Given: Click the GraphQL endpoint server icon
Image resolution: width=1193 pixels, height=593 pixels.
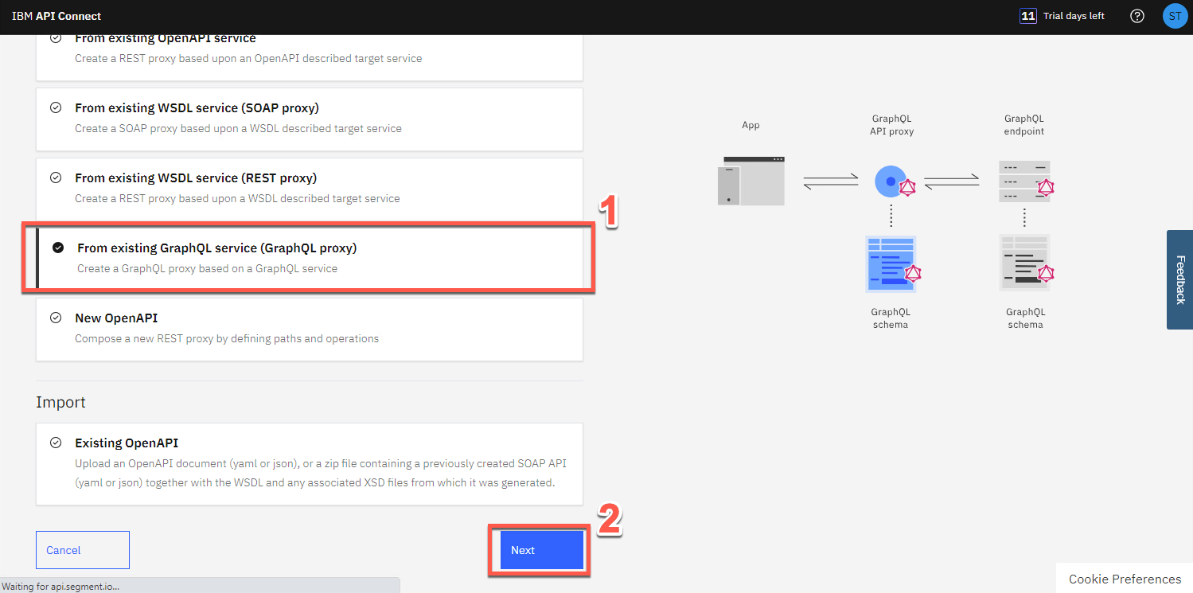Looking at the screenshot, I should click(x=1024, y=181).
